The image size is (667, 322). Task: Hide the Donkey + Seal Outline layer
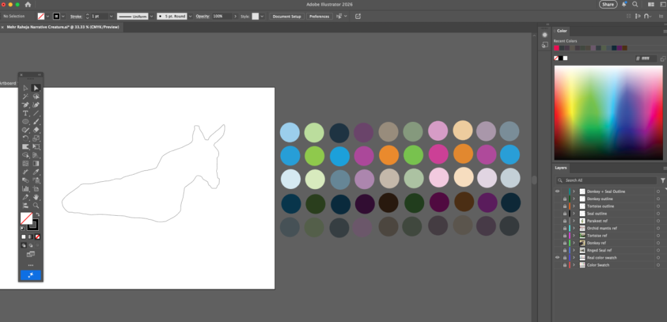(x=558, y=192)
